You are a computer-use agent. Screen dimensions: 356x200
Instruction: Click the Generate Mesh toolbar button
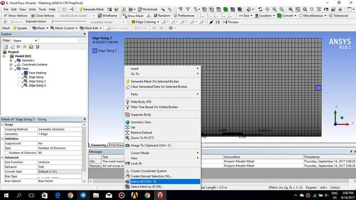pos(91,9)
